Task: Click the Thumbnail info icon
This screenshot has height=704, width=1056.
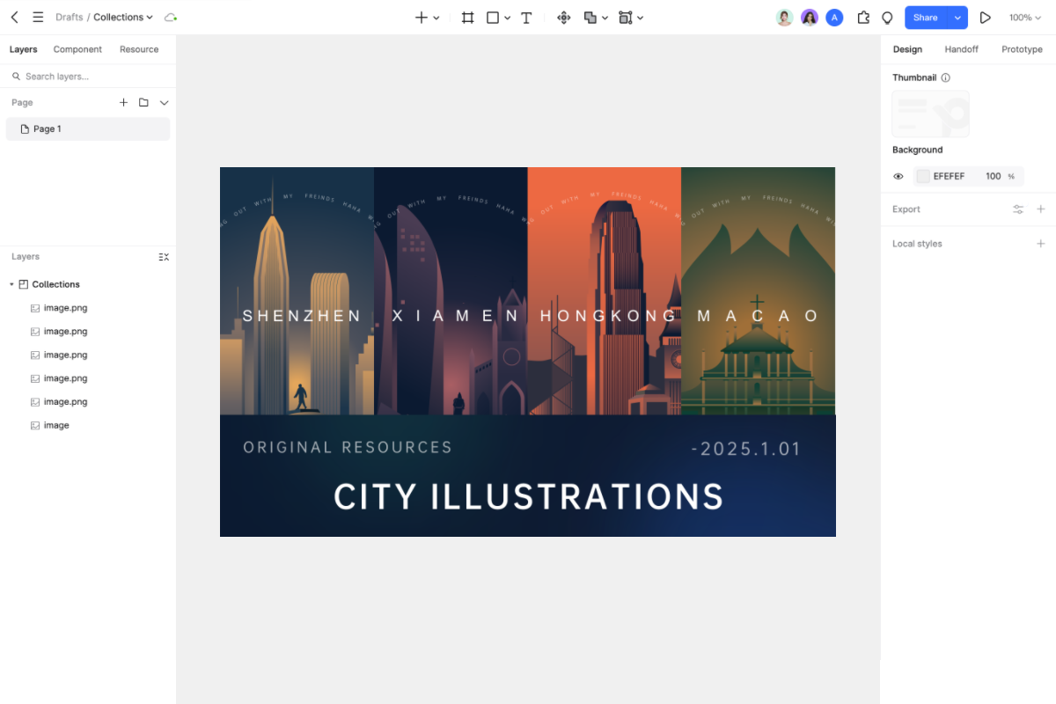Action: point(946,77)
